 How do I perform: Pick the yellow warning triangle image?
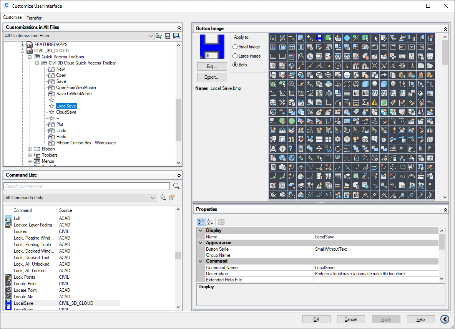pyautogui.click(x=374, y=103)
